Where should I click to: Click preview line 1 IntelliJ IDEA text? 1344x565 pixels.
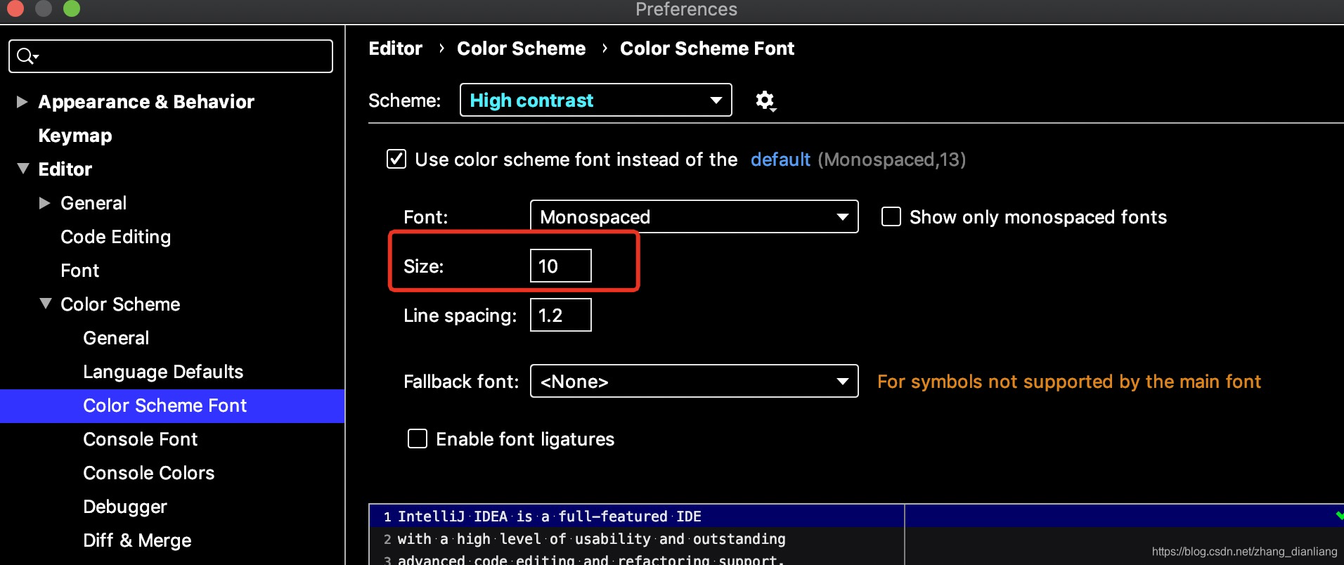tap(550, 517)
